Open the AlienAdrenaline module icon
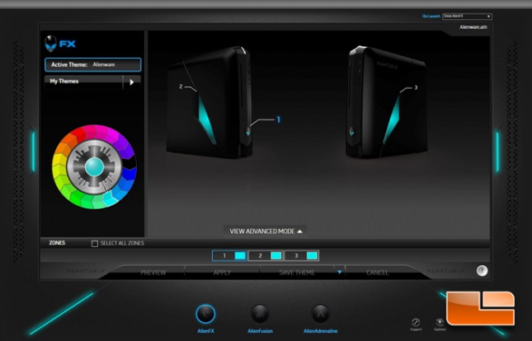This screenshot has height=341, width=532. pos(320,314)
